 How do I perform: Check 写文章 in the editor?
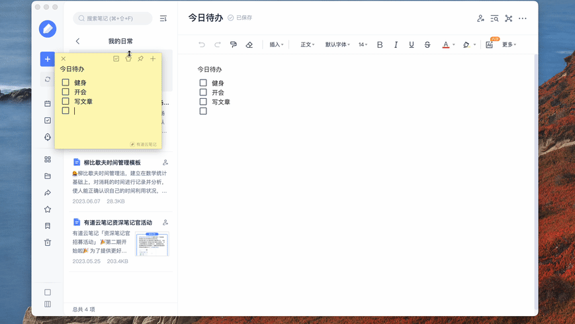203,101
